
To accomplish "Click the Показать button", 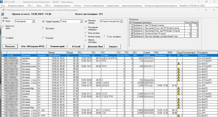I will coord(10,46).
